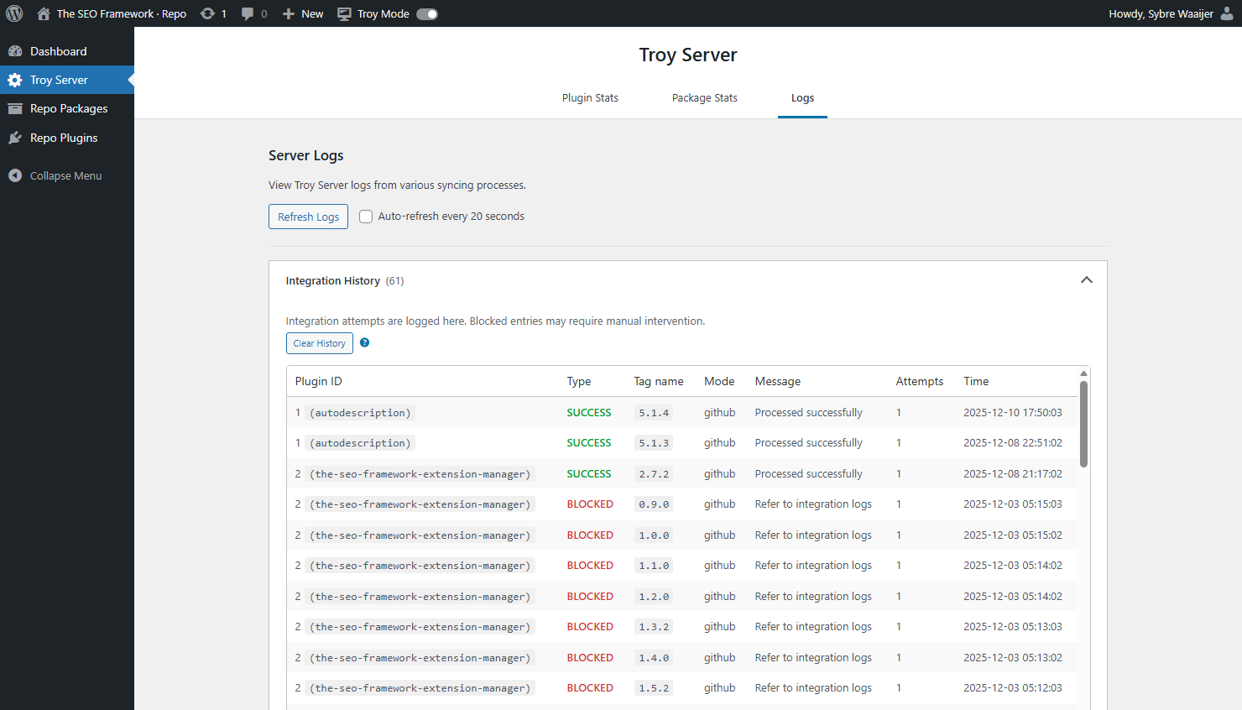Switch to the Package Stats tab
The image size is (1242, 710).
704,97
